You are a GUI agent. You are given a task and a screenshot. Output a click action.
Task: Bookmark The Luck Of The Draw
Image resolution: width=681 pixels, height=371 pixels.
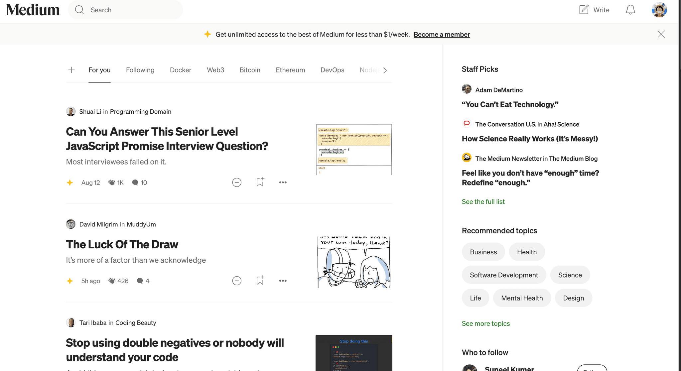click(260, 280)
